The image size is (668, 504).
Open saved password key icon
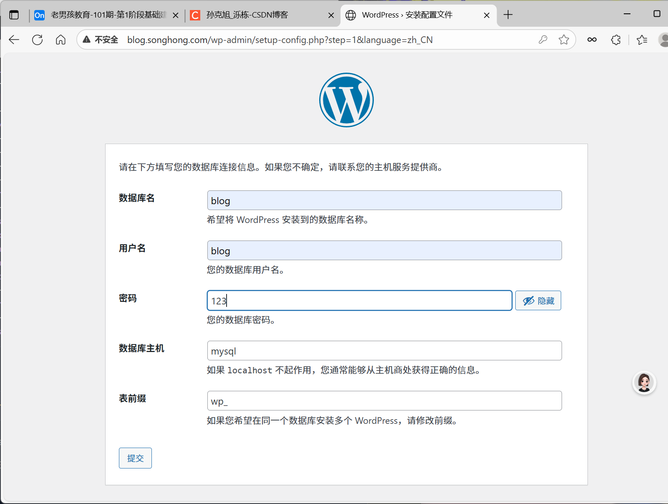tap(543, 40)
